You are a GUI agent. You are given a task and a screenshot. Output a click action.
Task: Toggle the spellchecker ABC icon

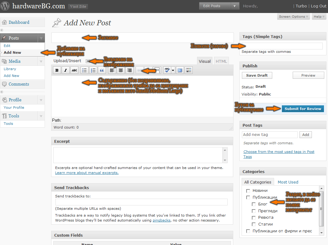[167, 70]
